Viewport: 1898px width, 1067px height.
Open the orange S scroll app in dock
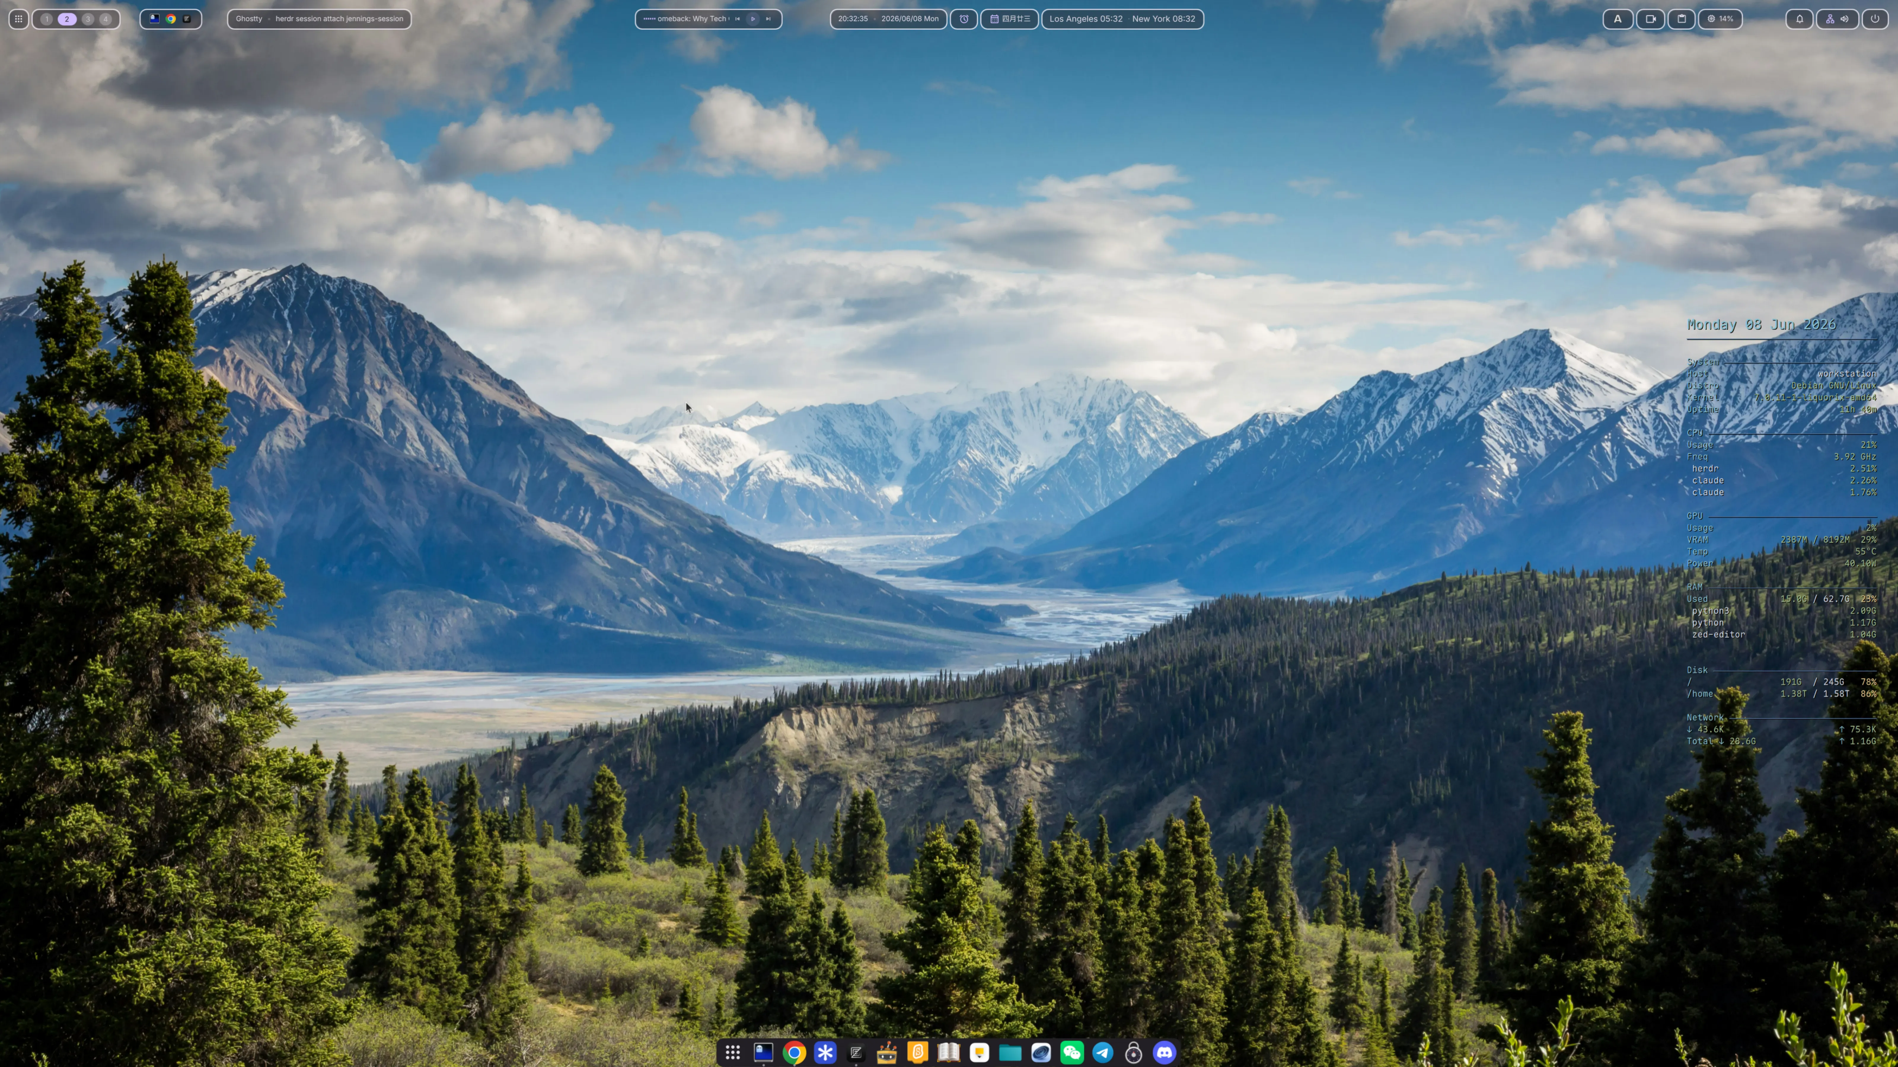tap(918, 1052)
